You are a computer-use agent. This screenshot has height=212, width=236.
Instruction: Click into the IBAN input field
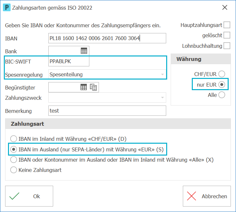[107, 38]
